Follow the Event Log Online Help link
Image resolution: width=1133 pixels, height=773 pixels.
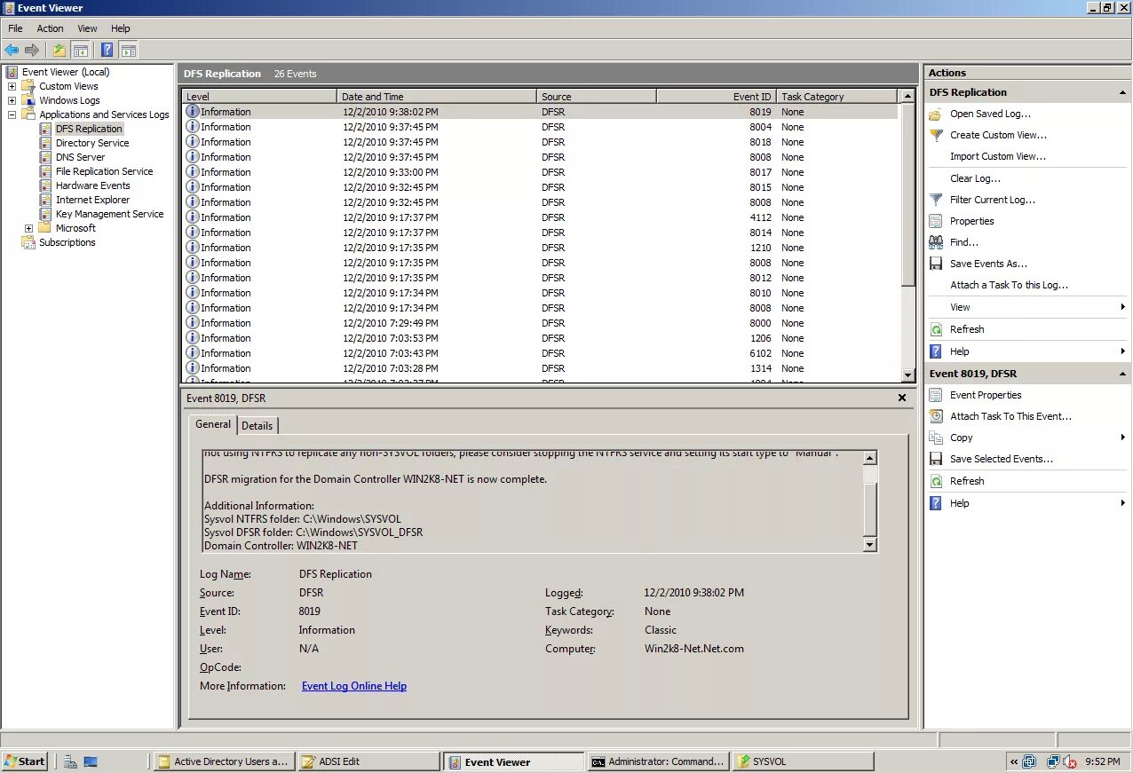353,686
